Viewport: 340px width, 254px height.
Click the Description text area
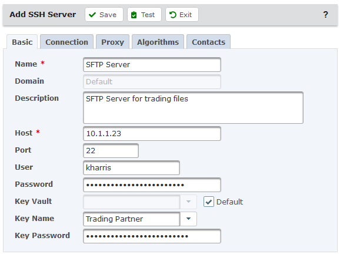pyautogui.click(x=193, y=108)
